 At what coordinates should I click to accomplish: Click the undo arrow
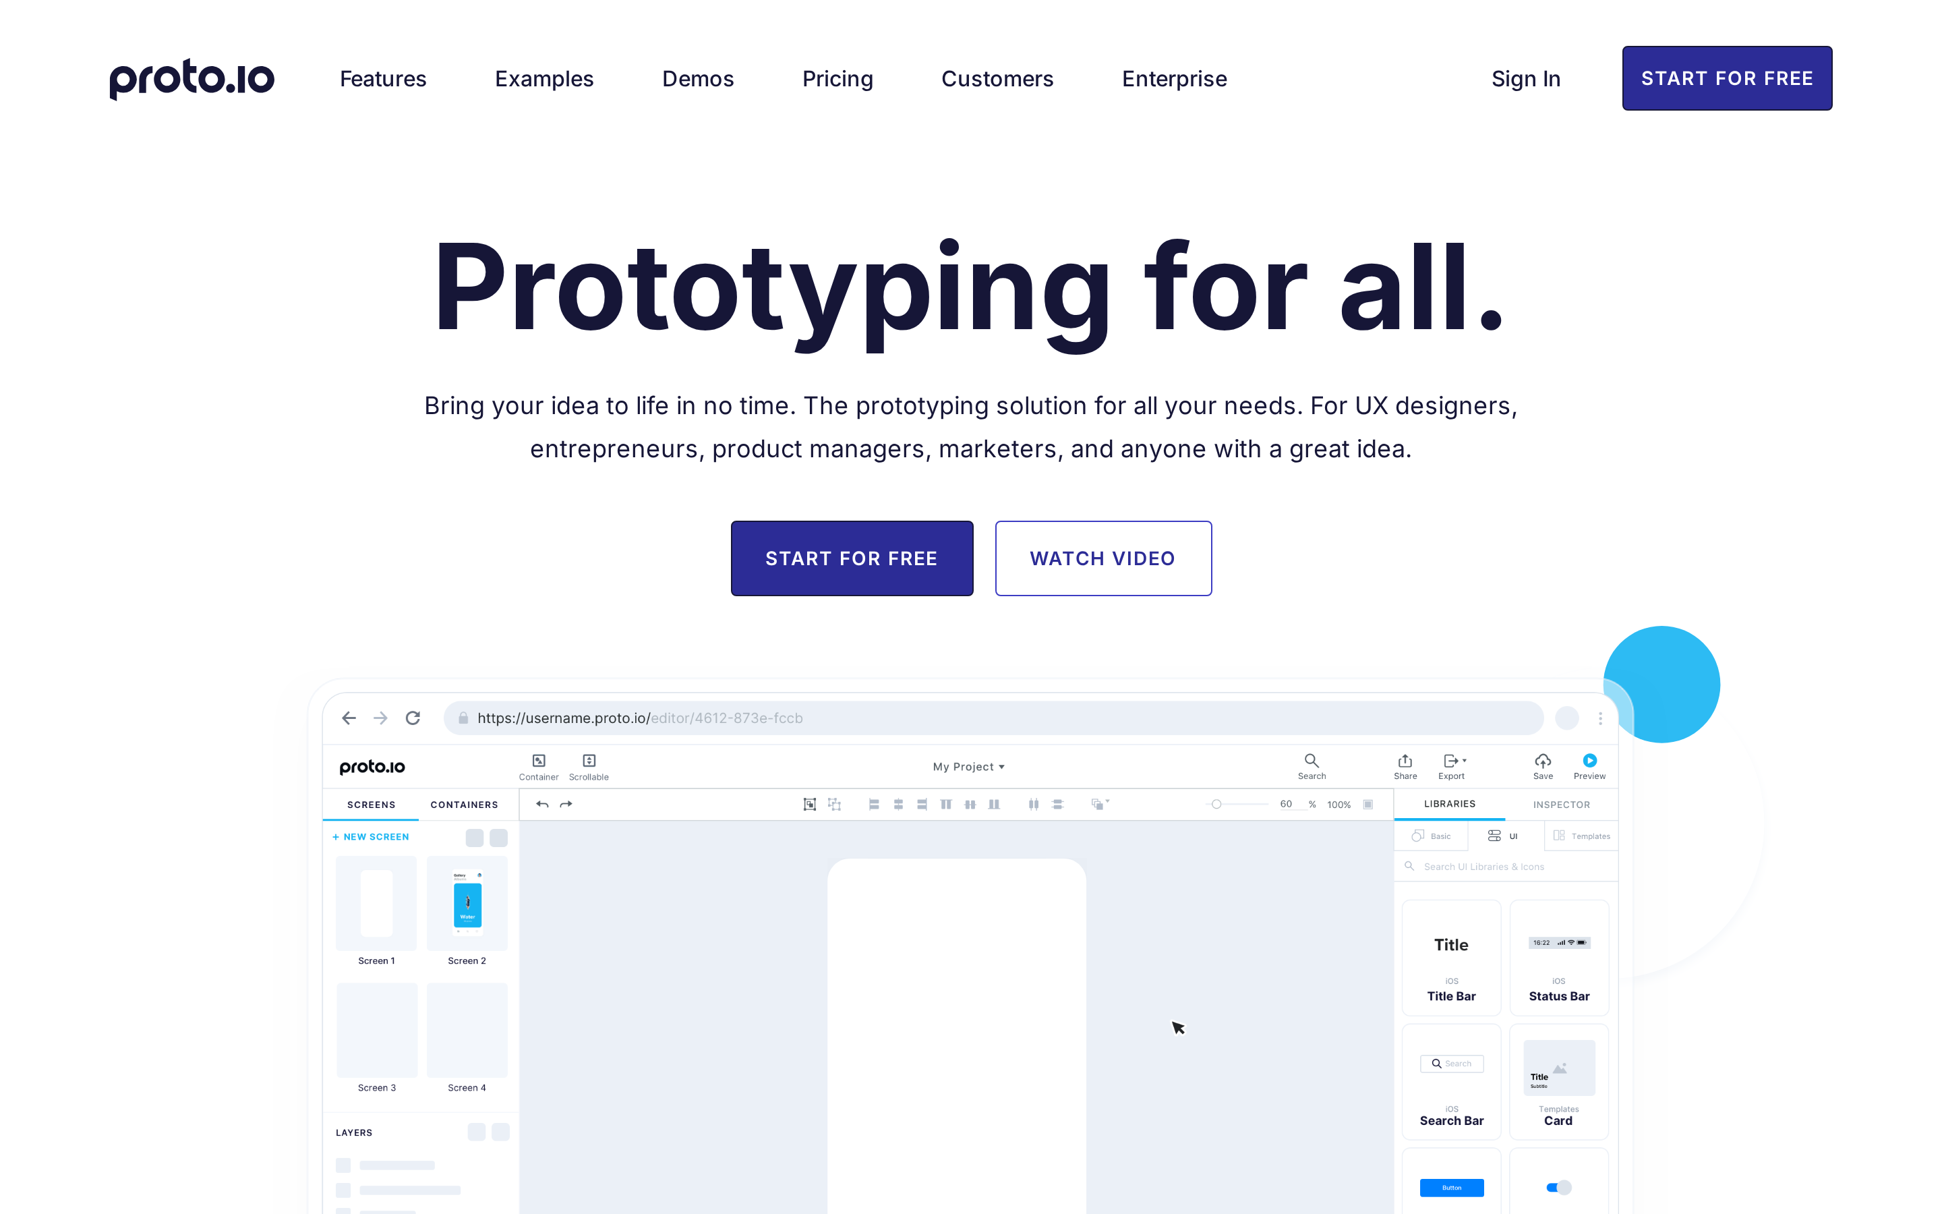(542, 804)
